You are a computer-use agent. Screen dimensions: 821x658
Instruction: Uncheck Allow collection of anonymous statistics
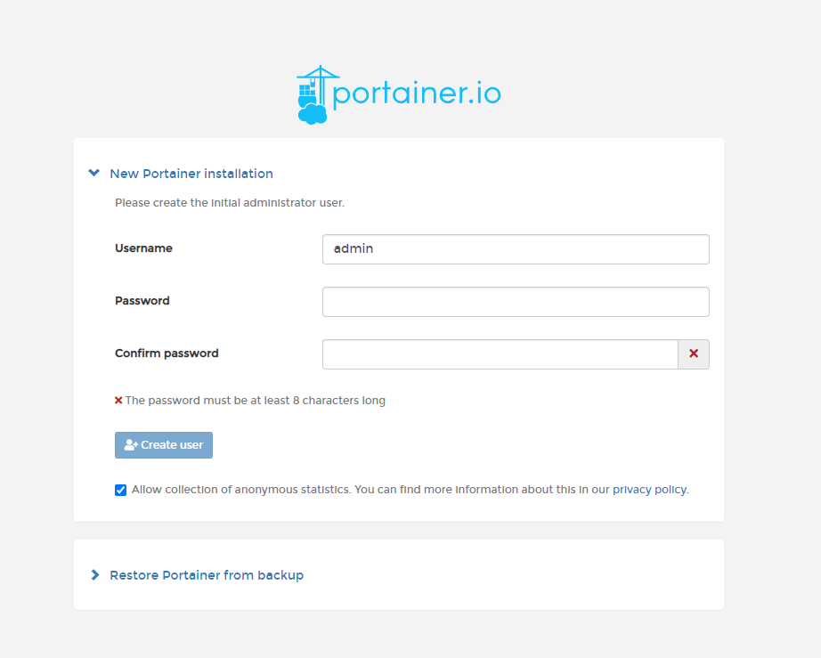pyautogui.click(x=120, y=490)
